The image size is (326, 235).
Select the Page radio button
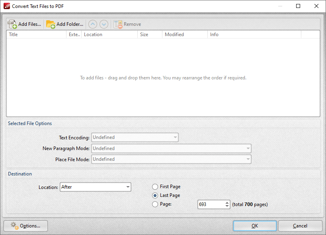155,204
